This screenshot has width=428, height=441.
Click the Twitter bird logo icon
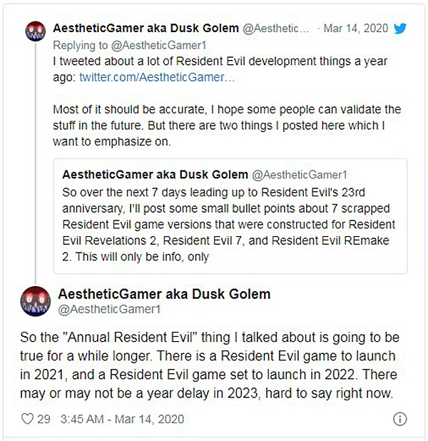(401, 29)
